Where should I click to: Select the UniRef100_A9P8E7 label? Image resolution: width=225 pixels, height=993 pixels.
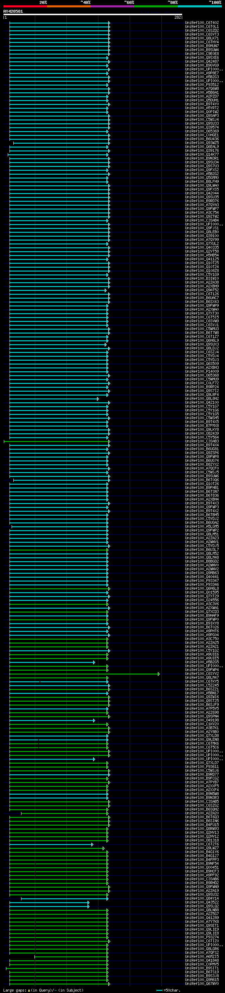click(202, 73)
